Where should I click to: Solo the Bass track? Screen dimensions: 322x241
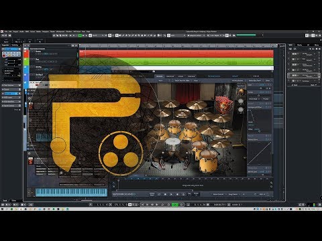tap(34, 59)
